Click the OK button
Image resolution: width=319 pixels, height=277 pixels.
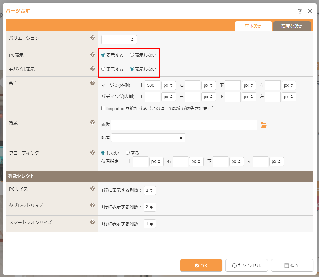[x=201, y=265]
